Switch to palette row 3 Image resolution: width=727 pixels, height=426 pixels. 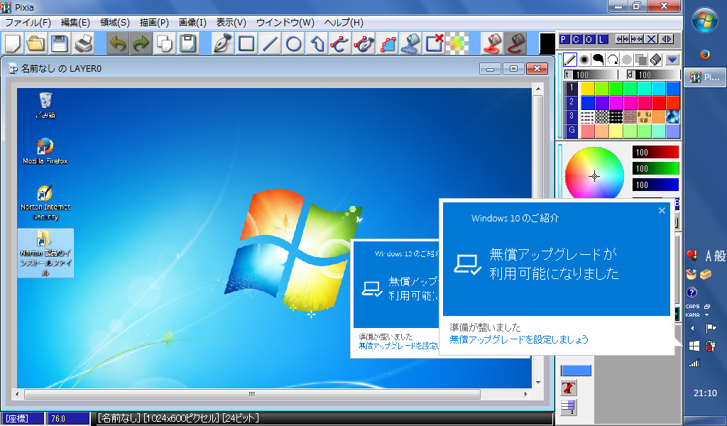(x=572, y=116)
